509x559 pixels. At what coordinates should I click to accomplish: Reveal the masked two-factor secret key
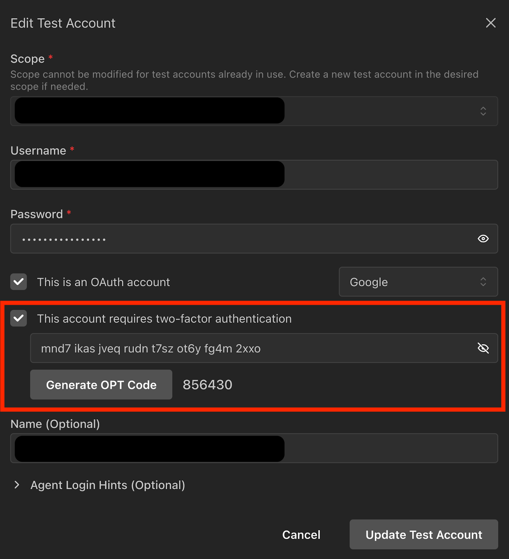click(x=483, y=348)
